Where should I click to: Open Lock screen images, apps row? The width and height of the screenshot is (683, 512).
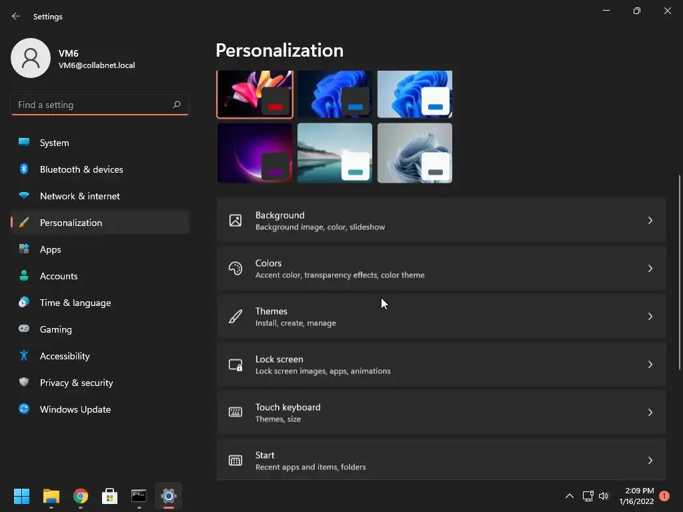pyautogui.click(x=442, y=365)
